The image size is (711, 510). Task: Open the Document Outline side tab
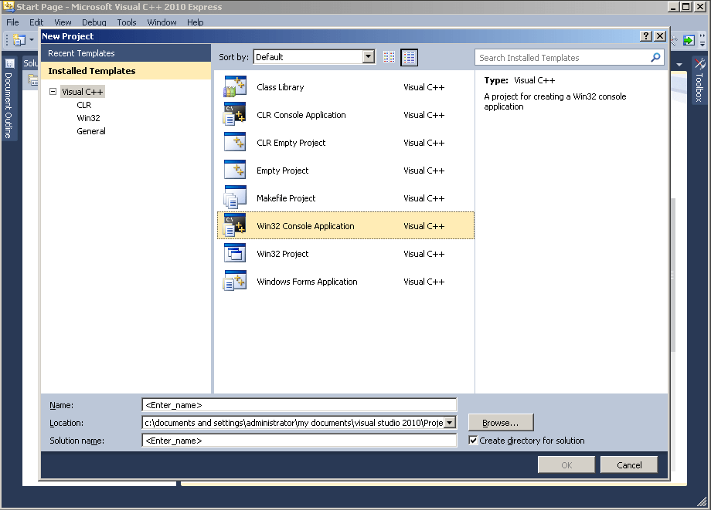(9, 99)
